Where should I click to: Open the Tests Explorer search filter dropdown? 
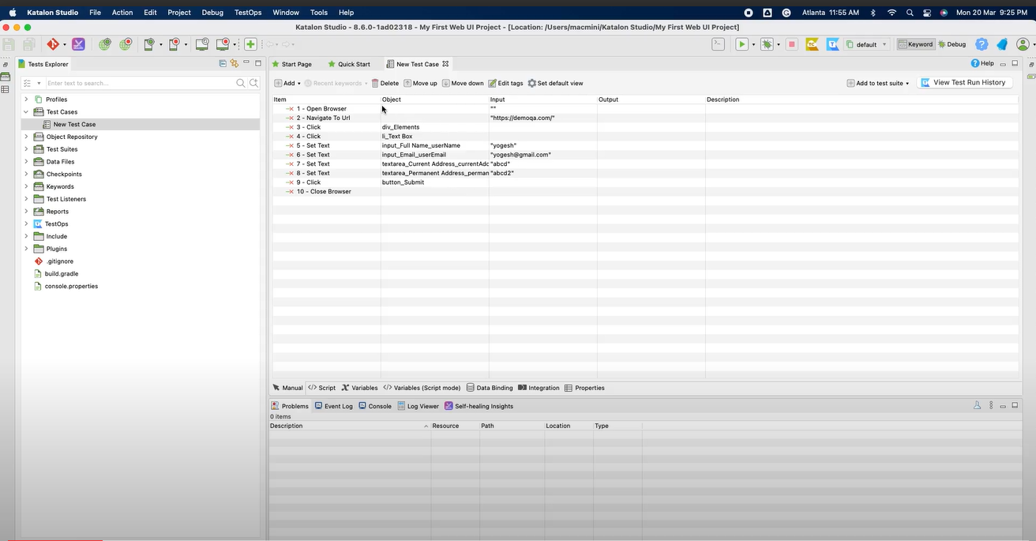[38, 83]
